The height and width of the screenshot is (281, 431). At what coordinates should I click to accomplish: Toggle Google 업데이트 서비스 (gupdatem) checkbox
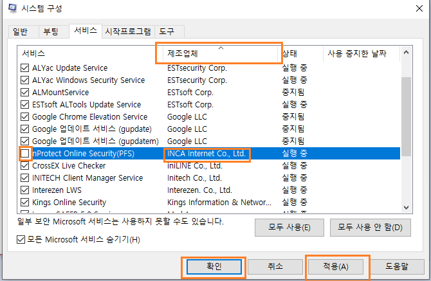(x=24, y=141)
